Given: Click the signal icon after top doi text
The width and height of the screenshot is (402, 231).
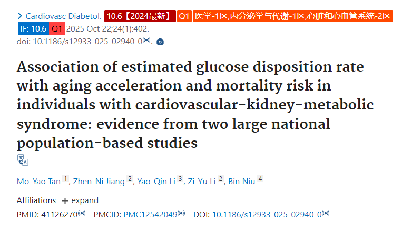Looking at the screenshot, I should click(x=146, y=40).
